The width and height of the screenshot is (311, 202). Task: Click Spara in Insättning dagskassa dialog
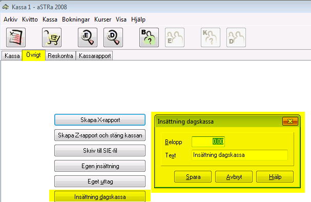coord(193,177)
